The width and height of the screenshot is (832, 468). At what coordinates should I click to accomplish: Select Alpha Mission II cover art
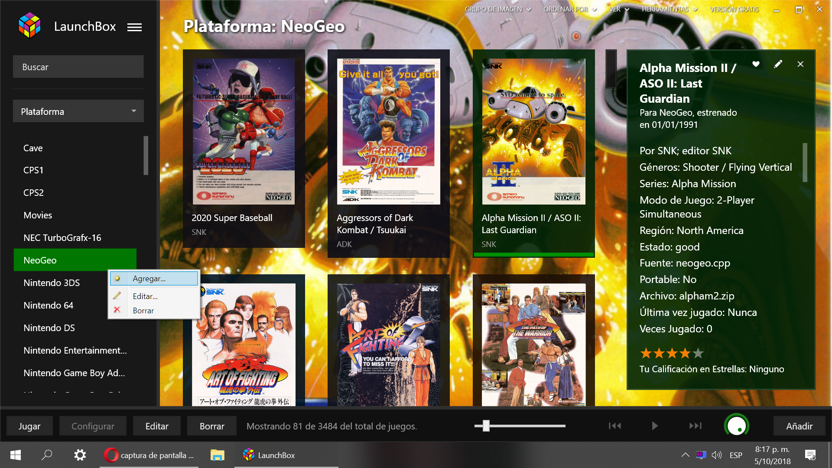coord(533,132)
